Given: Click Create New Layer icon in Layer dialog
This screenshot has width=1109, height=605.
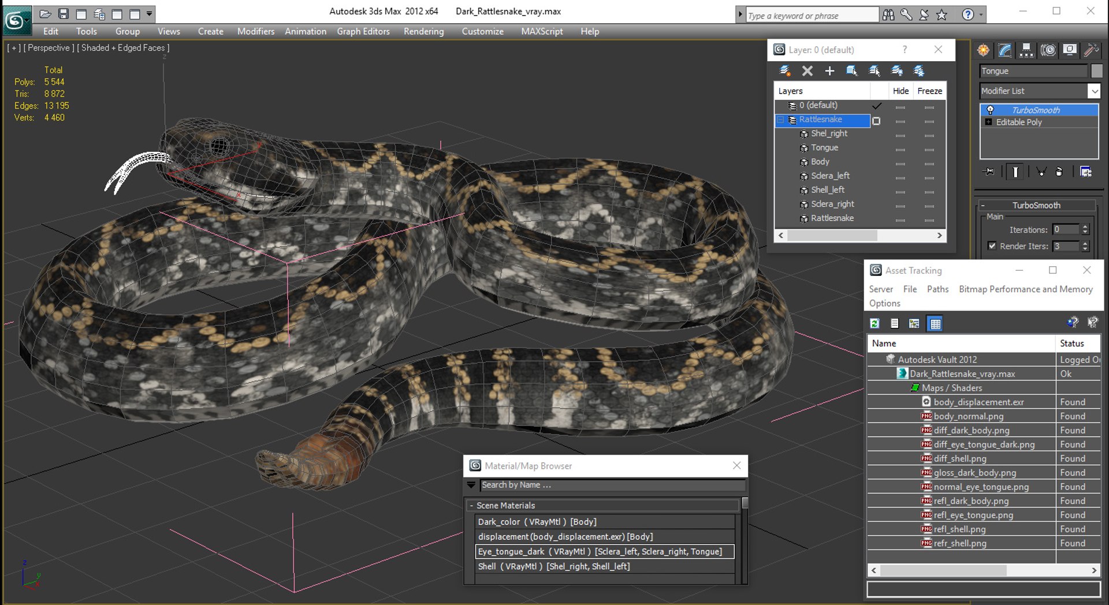Looking at the screenshot, I should point(785,71).
